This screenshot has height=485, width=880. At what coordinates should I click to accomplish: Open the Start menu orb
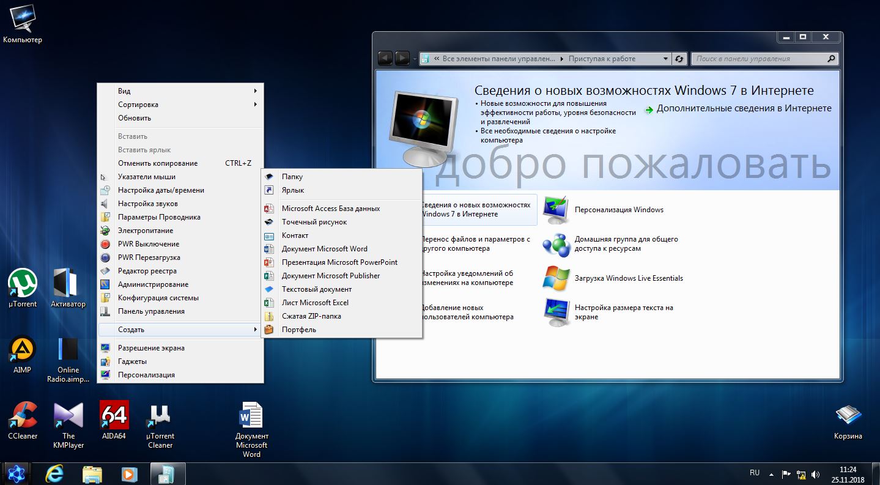point(17,473)
